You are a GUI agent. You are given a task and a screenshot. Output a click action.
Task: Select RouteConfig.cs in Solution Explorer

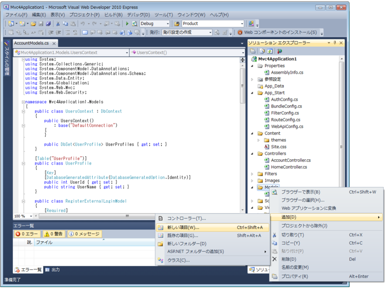click(285, 120)
